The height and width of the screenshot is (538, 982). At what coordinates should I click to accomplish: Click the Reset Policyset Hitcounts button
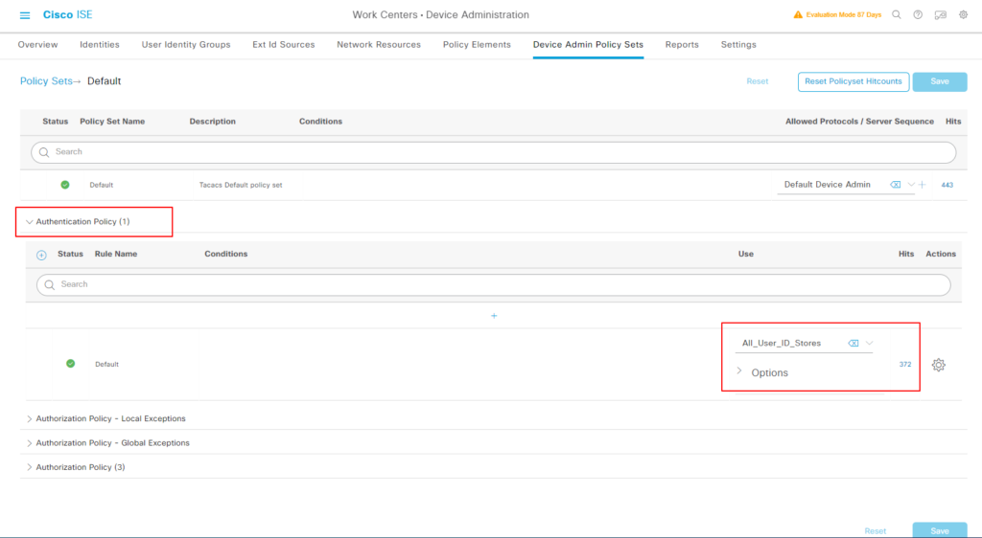point(853,81)
